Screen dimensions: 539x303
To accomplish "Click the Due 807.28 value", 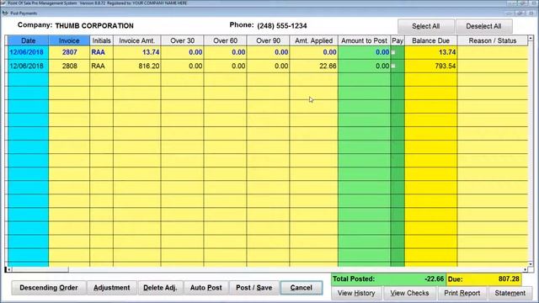I will (509, 279).
